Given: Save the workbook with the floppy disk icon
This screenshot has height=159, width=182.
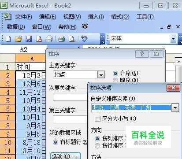Looking at the screenshot, I should (x=29, y=39).
